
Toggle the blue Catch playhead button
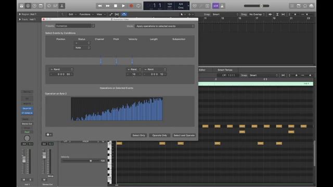(x=124, y=15)
